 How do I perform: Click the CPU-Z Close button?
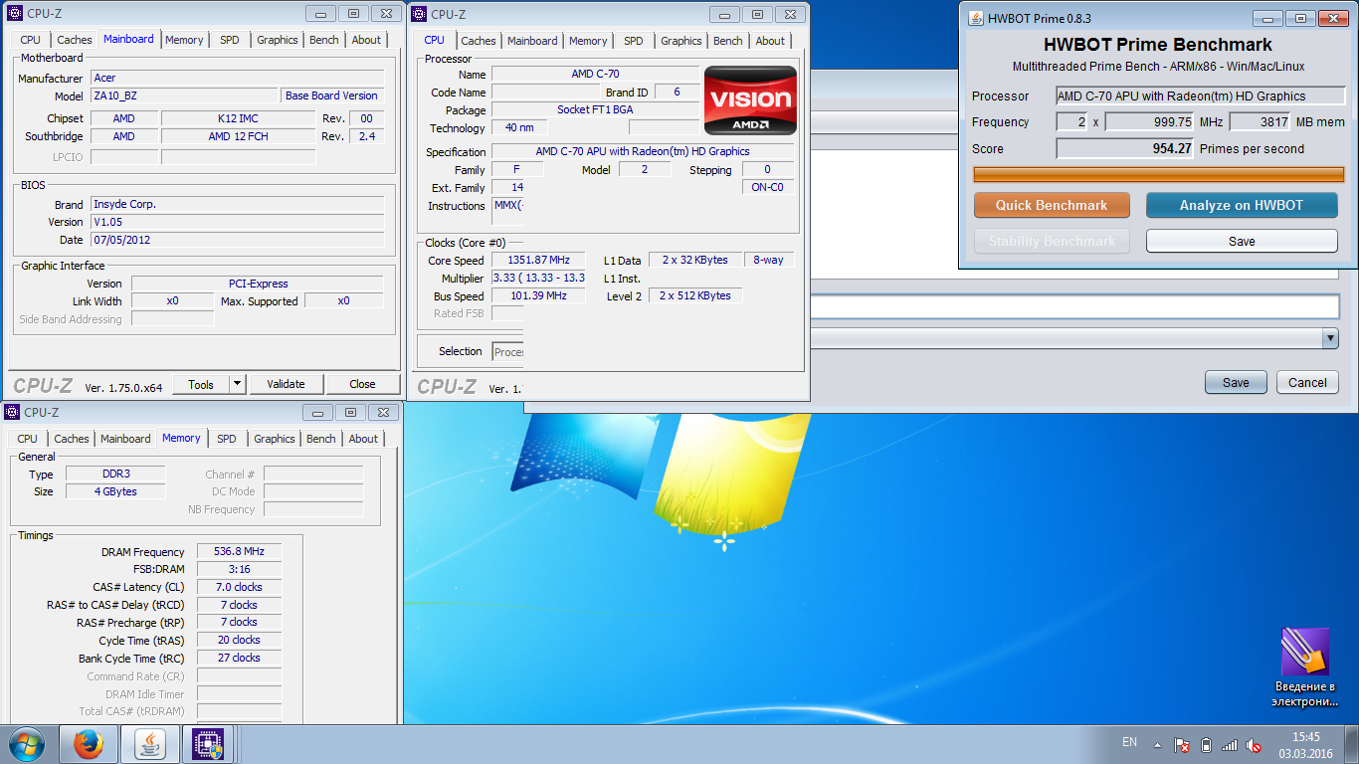(x=362, y=384)
